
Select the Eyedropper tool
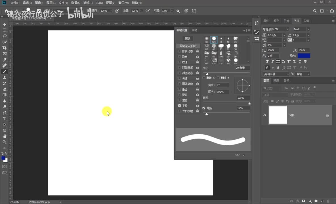pyautogui.click(x=5, y=60)
